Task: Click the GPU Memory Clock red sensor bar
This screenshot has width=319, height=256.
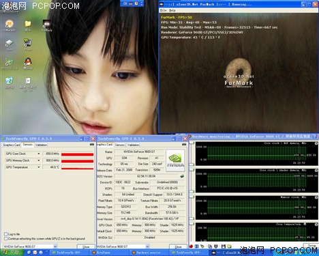Action: [x=77, y=161]
